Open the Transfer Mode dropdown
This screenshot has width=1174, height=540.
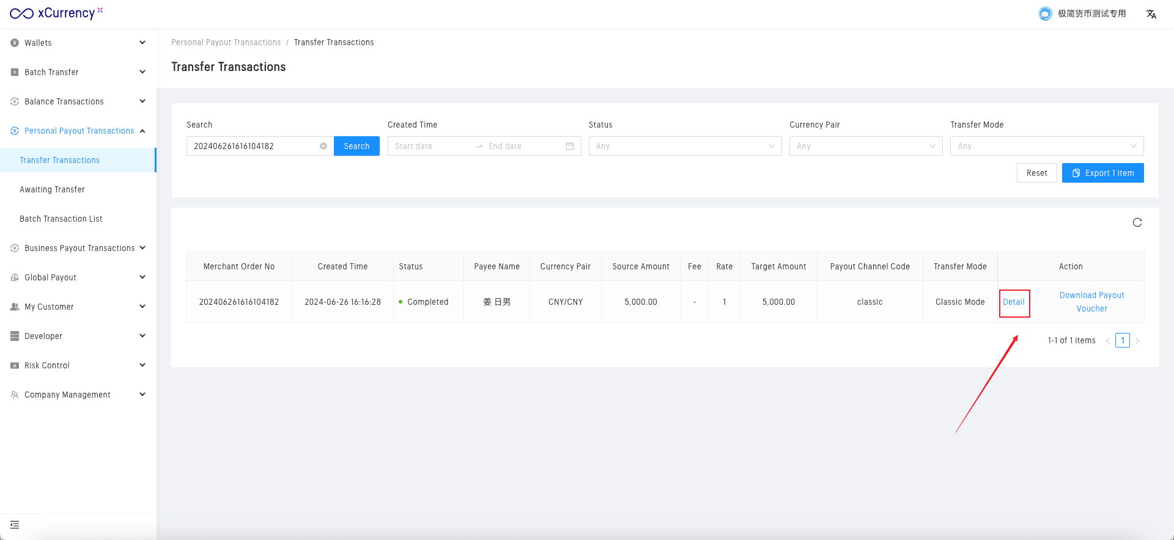click(x=1046, y=146)
